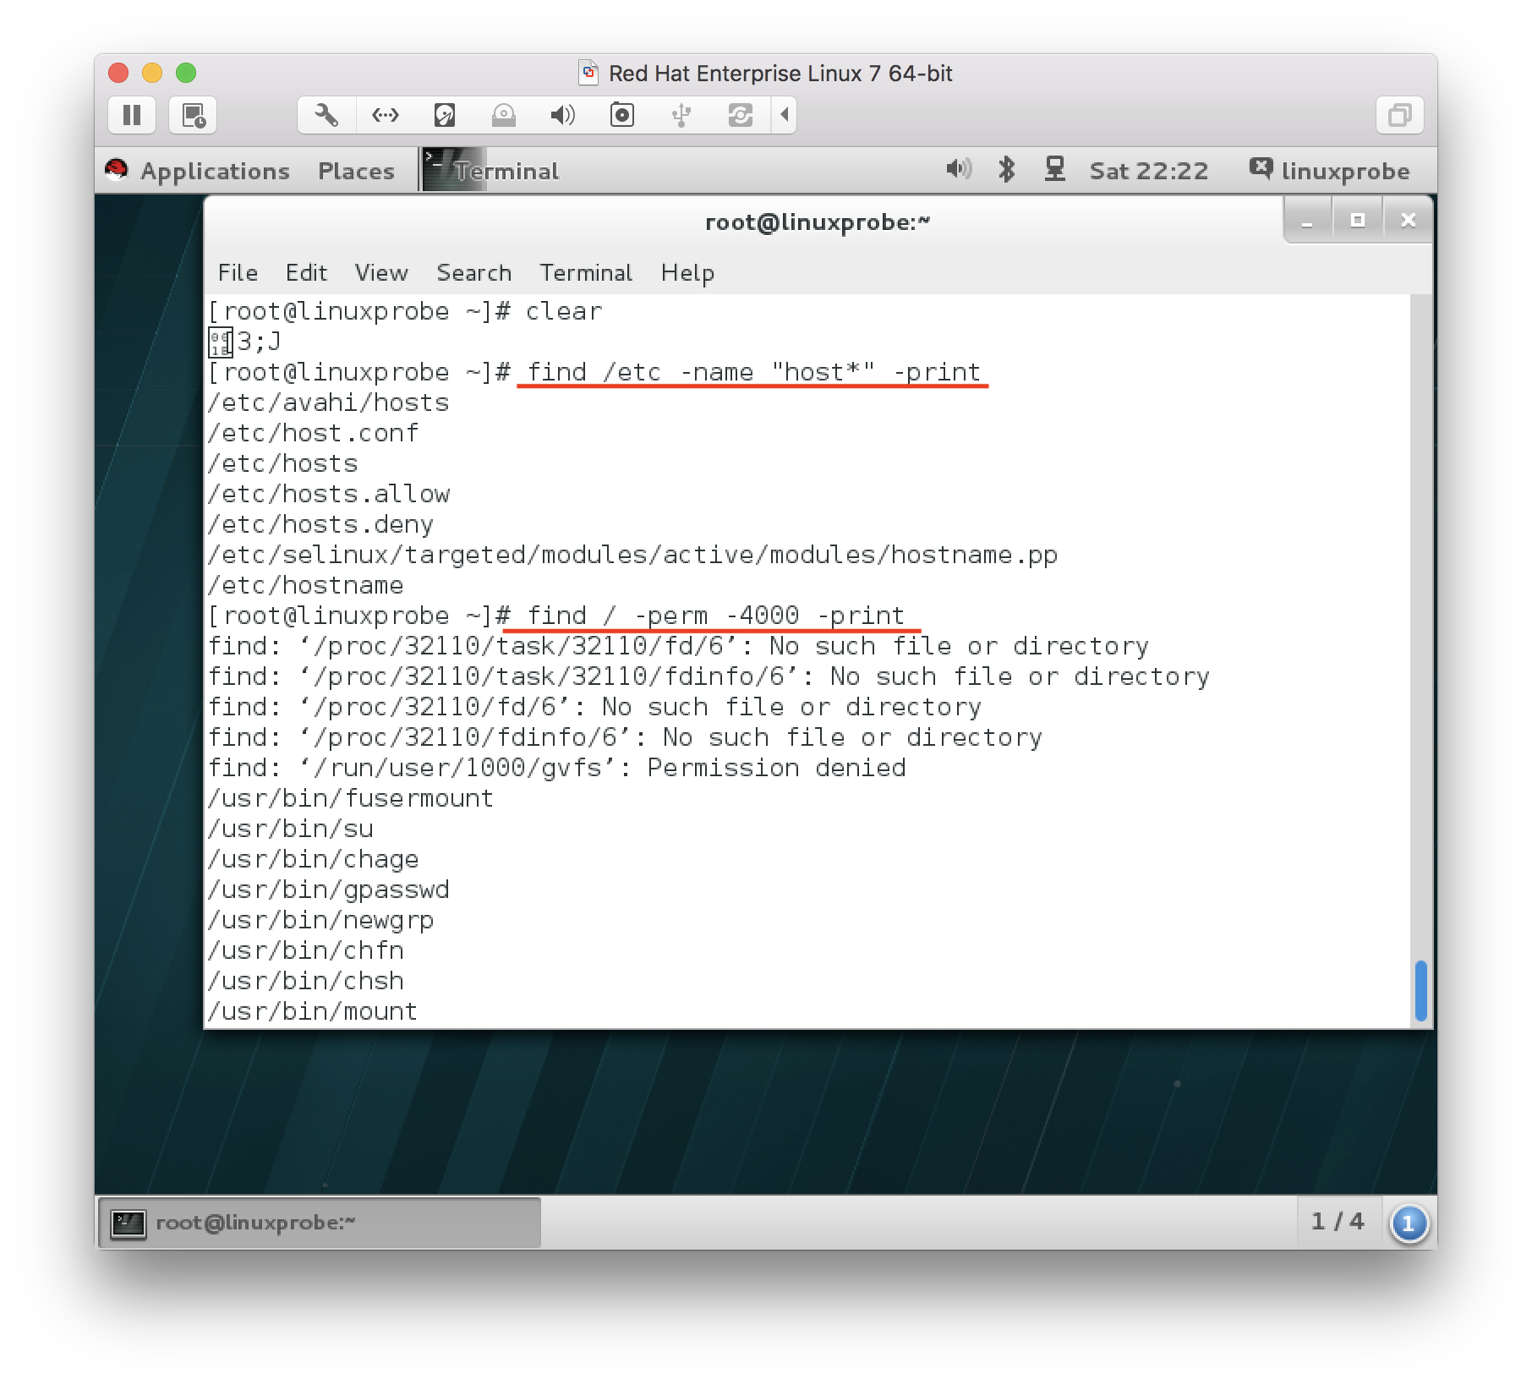Open camera device icon

[x=622, y=115]
